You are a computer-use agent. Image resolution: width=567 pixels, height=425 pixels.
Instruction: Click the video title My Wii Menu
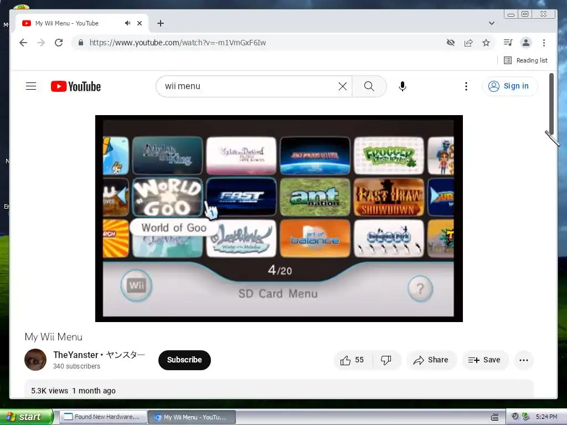[x=54, y=337]
